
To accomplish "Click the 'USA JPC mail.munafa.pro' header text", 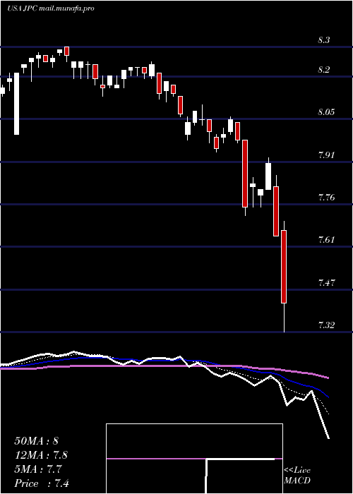I will coord(50,8).
